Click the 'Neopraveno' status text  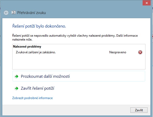tap(118, 52)
